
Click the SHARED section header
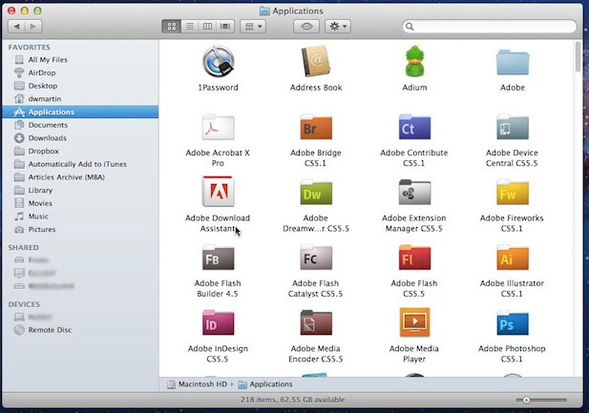23,248
